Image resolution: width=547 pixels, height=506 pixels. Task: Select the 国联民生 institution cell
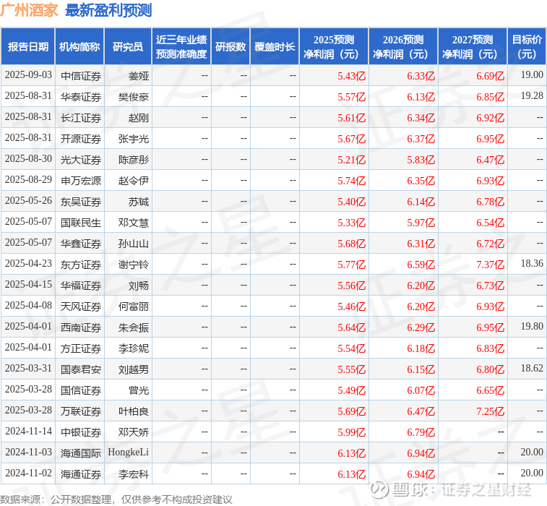(81, 223)
